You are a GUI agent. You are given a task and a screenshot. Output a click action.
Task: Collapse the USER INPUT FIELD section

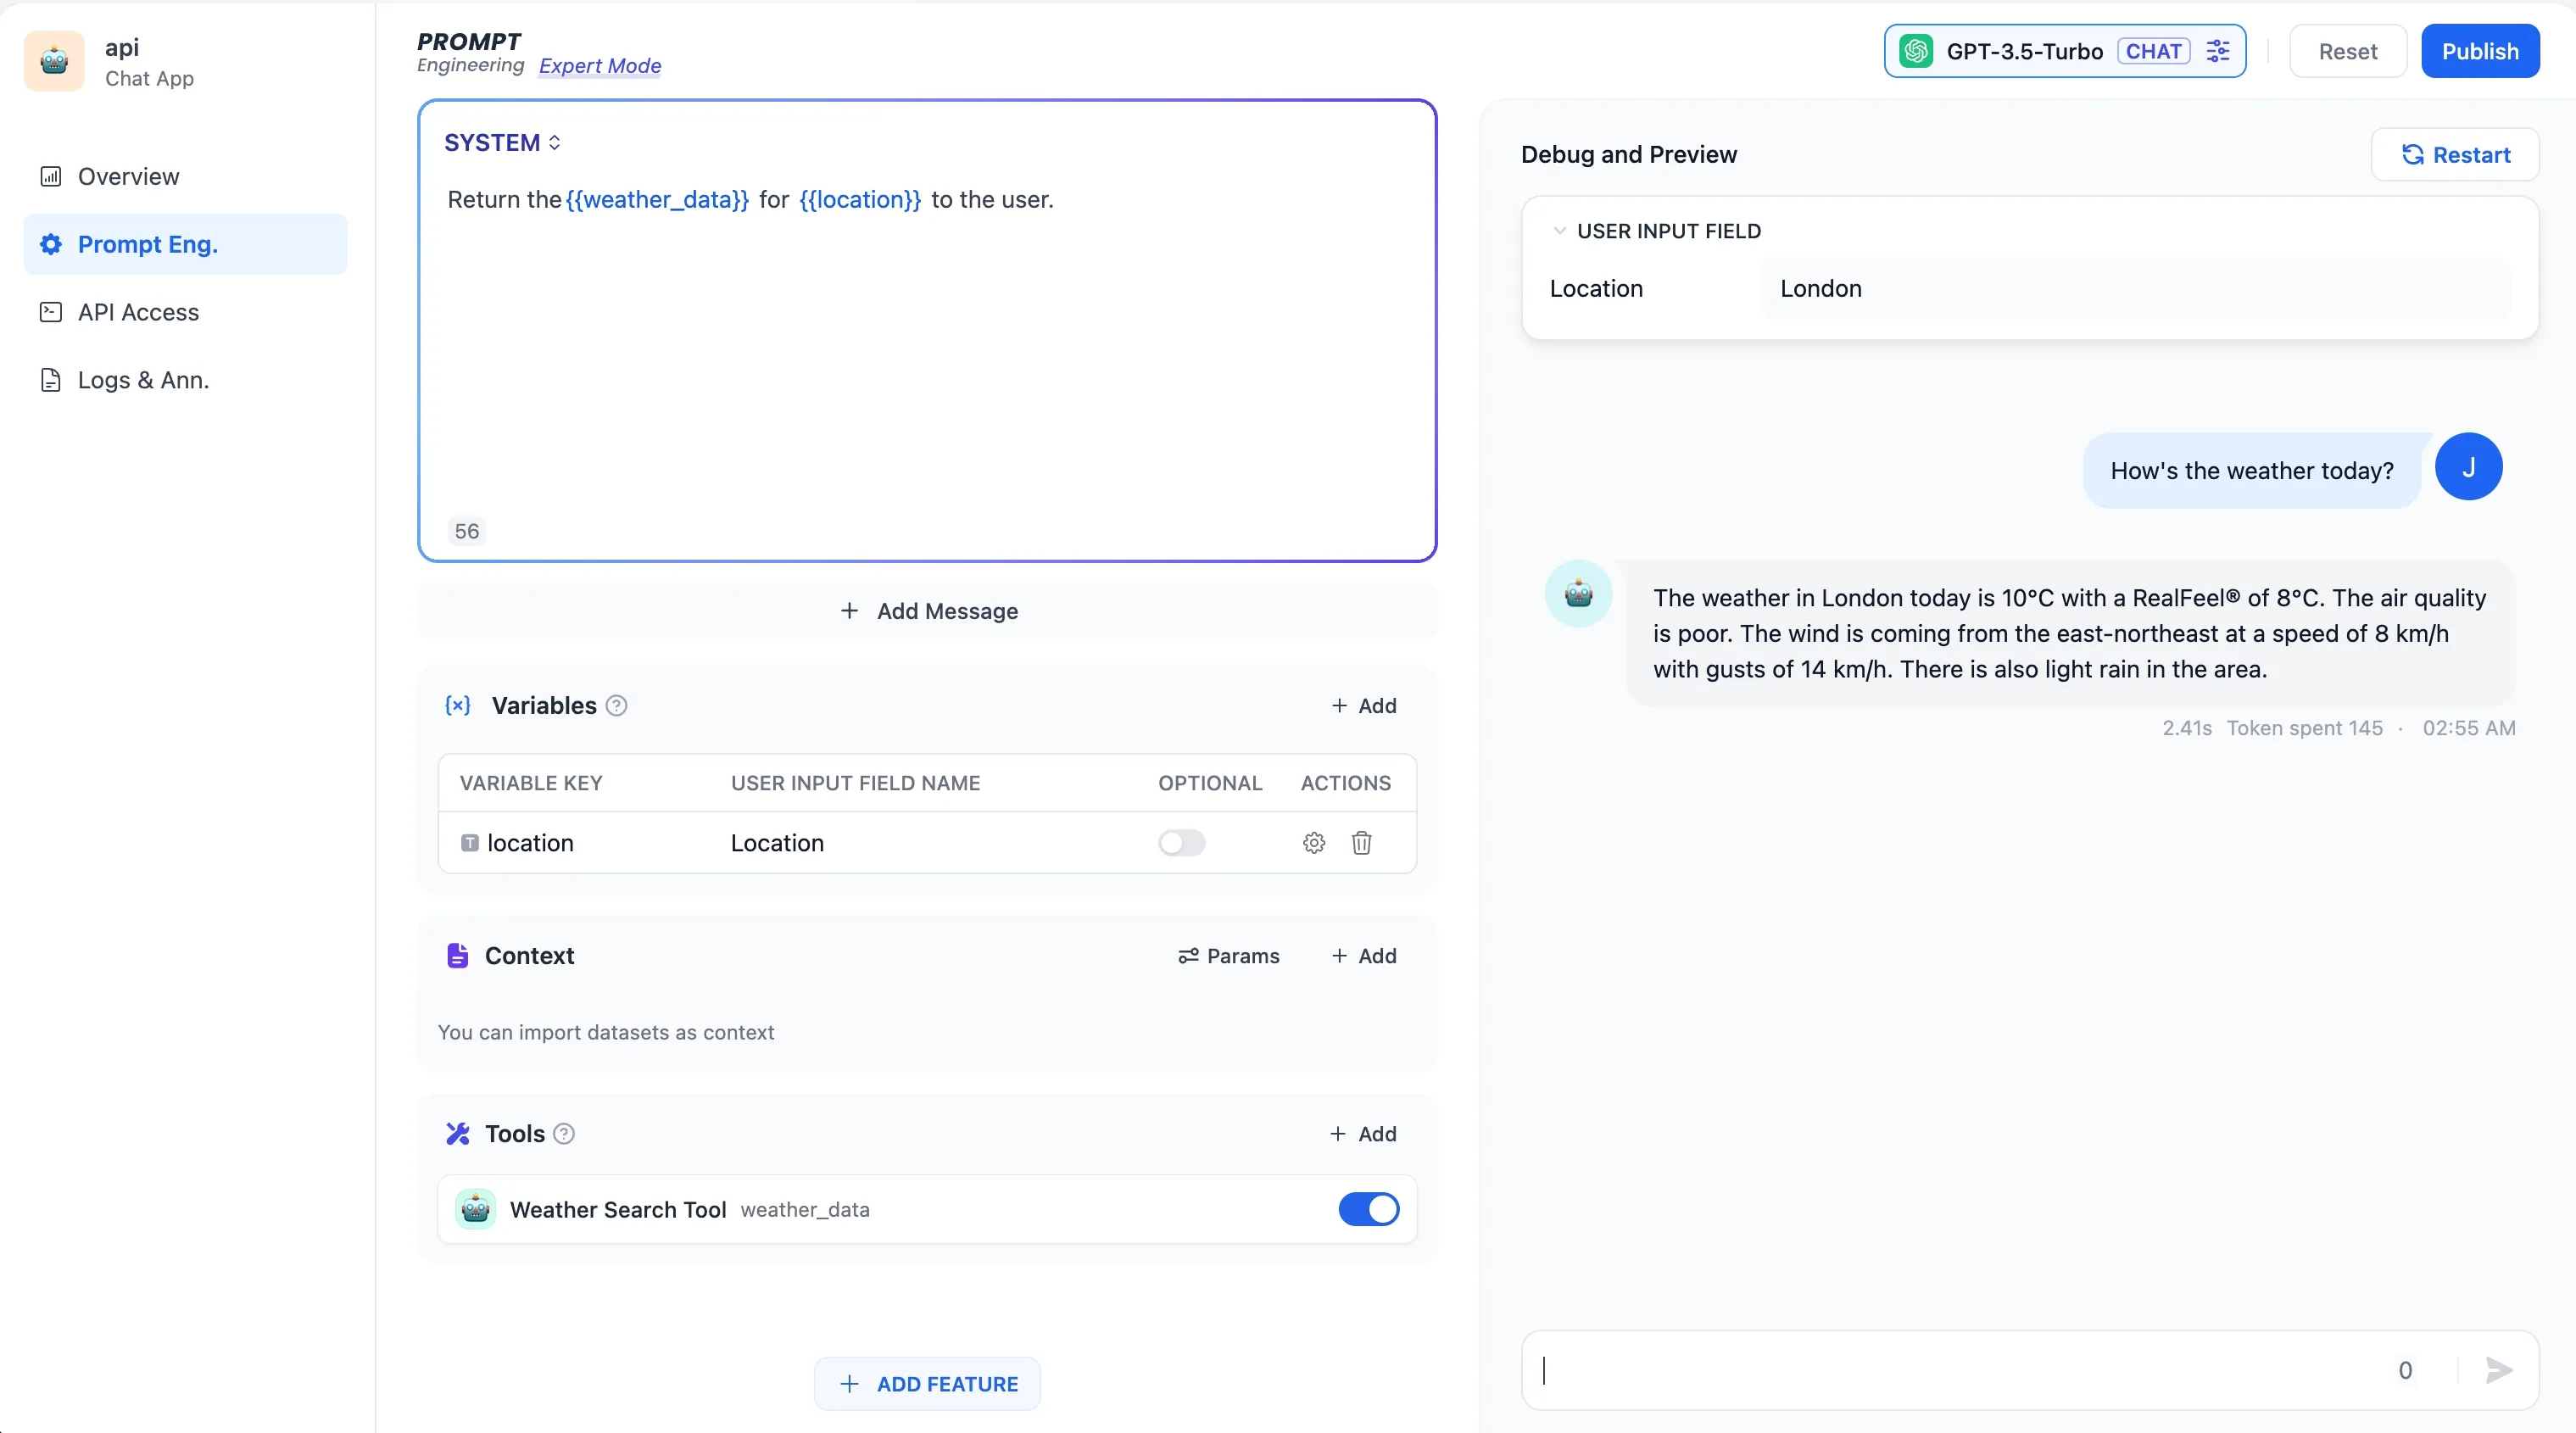(1559, 231)
